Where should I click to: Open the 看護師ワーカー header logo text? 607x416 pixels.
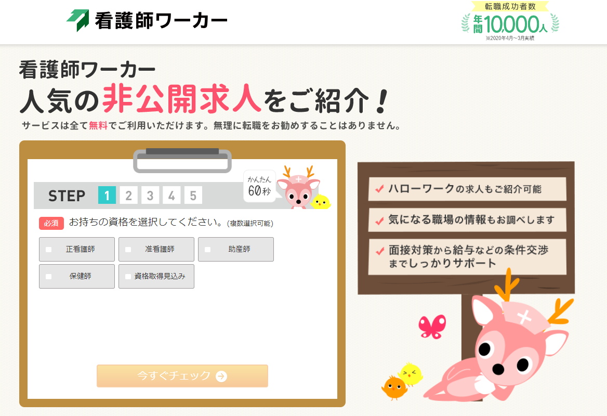(x=161, y=20)
